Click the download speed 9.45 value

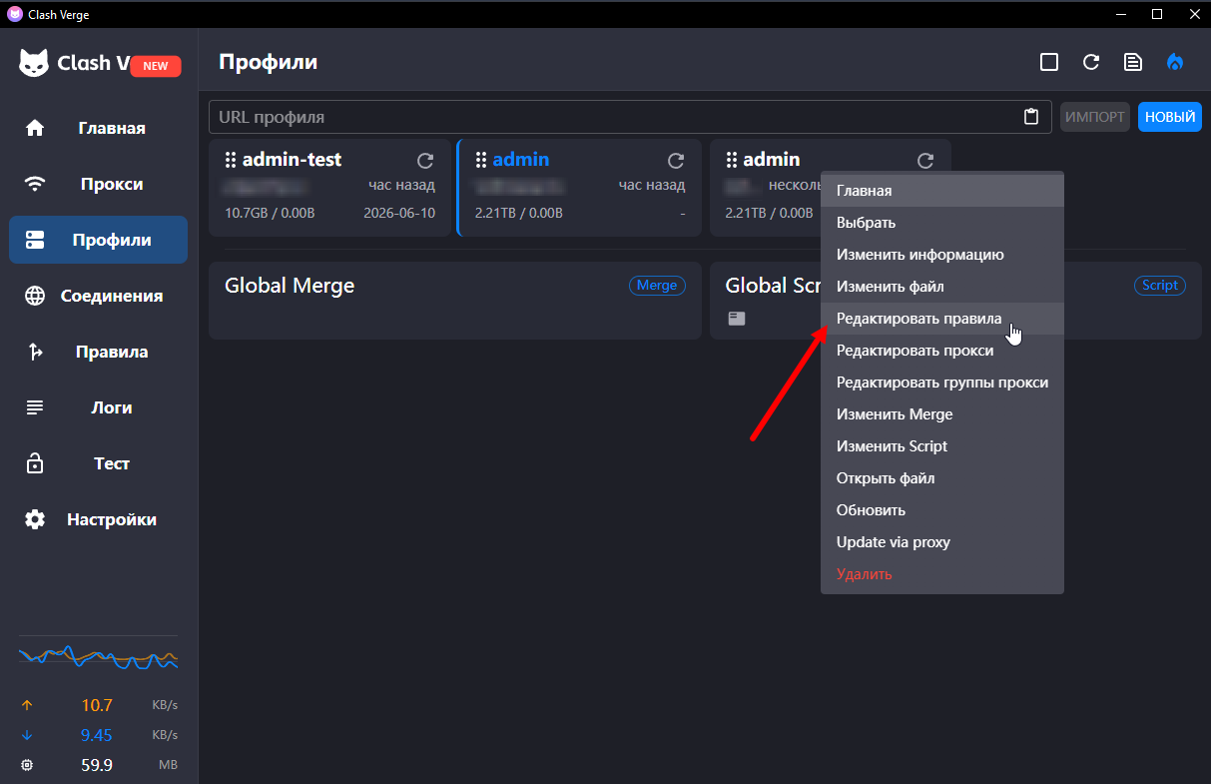[x=97, y=735]
